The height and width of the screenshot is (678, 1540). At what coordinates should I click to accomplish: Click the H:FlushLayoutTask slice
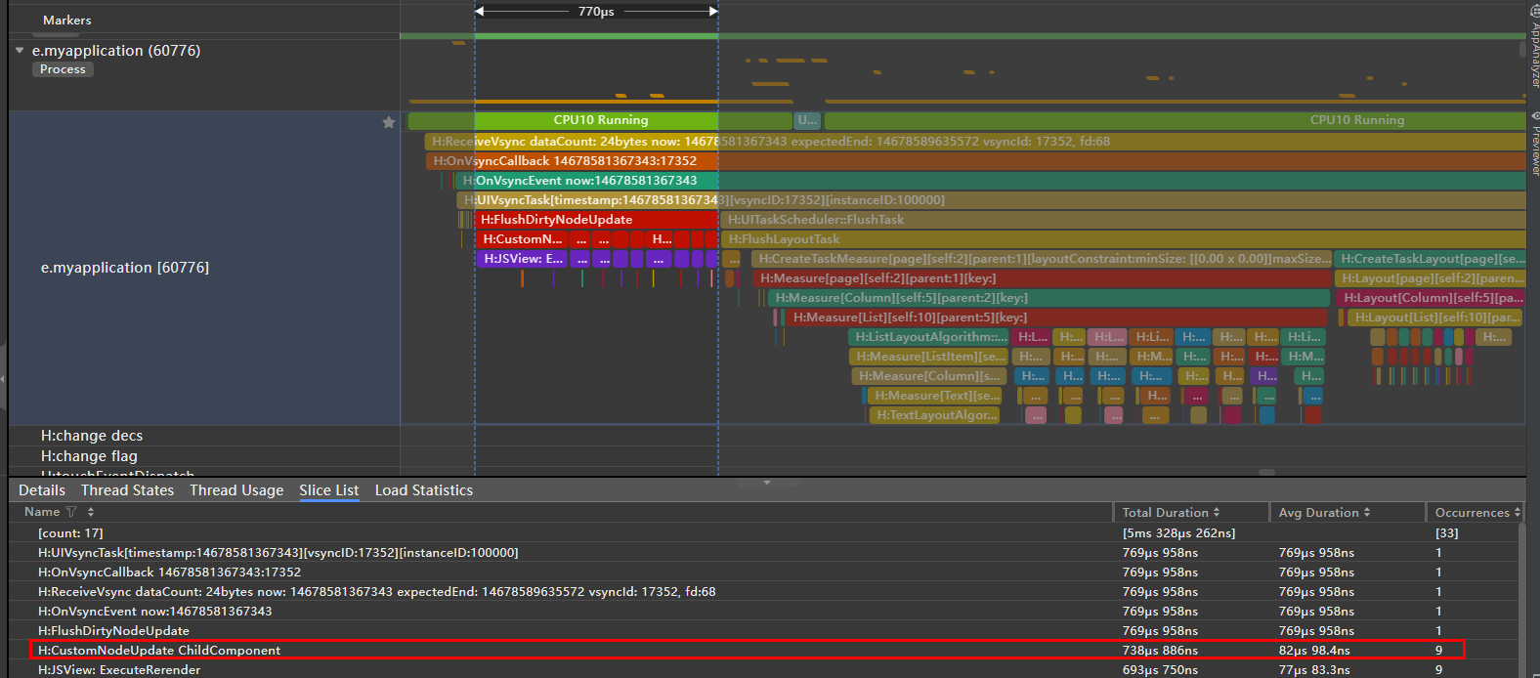[1123, 239]
